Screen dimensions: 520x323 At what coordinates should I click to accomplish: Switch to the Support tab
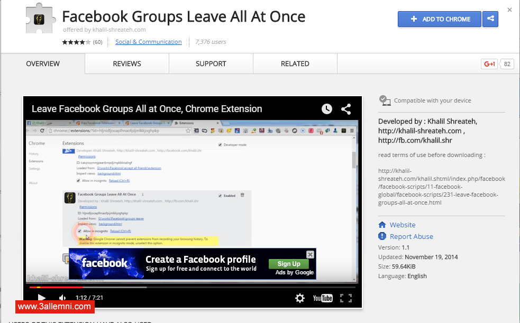(x=211, y=64)
